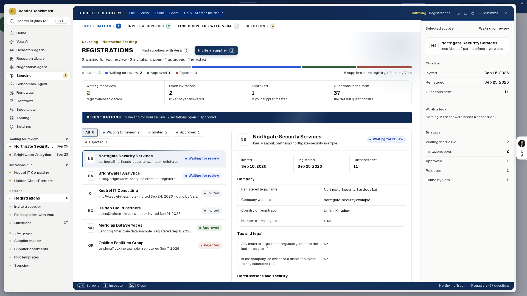Click Find suppliers with Vera button
Image resolution: width=527 pixels, height=296 pixels.
point(166,50)
